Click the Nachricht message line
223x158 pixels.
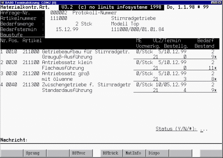tap(111, 140)
